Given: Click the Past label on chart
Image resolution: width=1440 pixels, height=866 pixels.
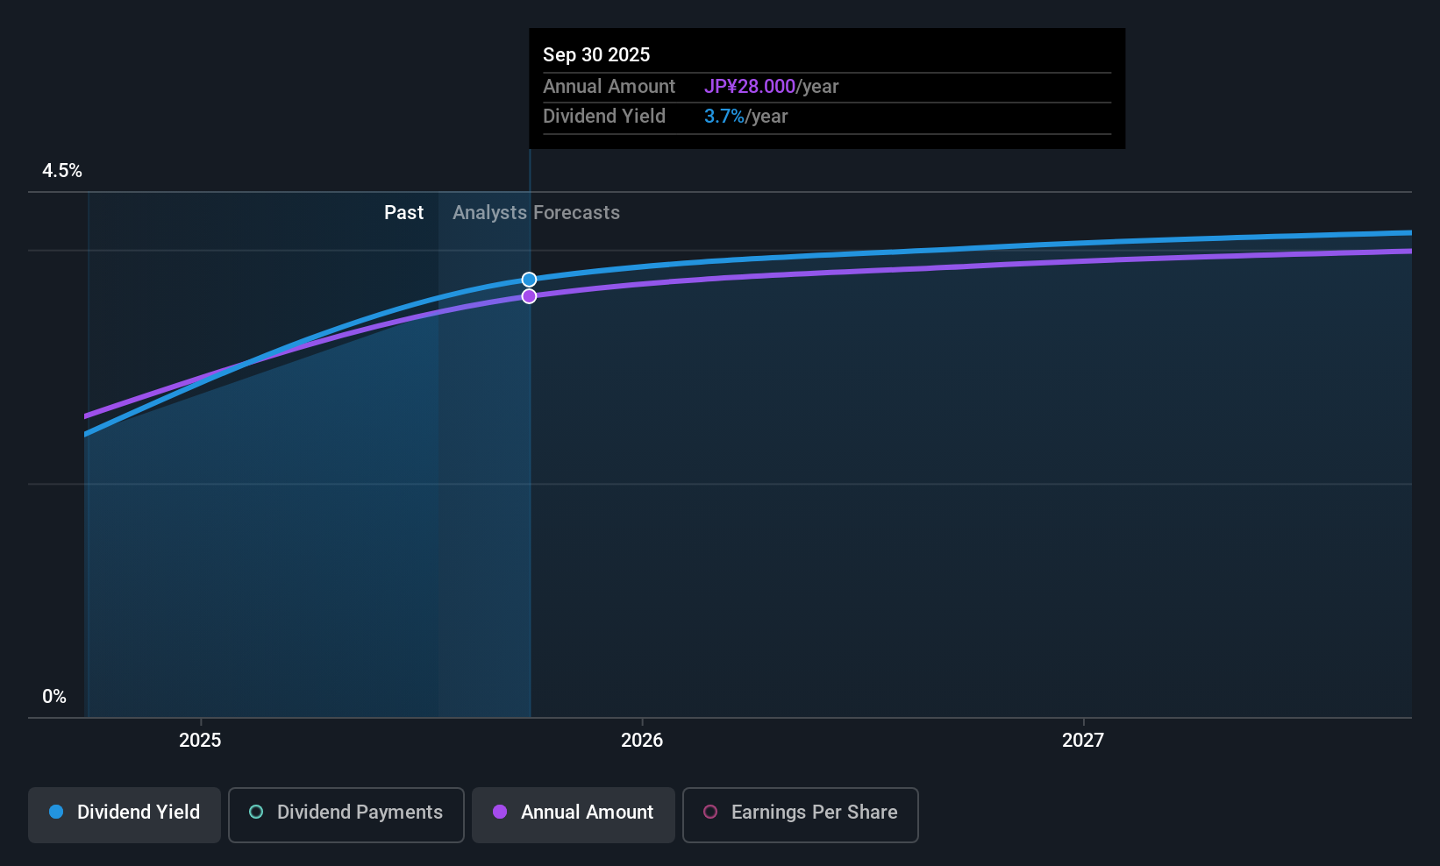Looking at the screenshot, I should (403, 213).
